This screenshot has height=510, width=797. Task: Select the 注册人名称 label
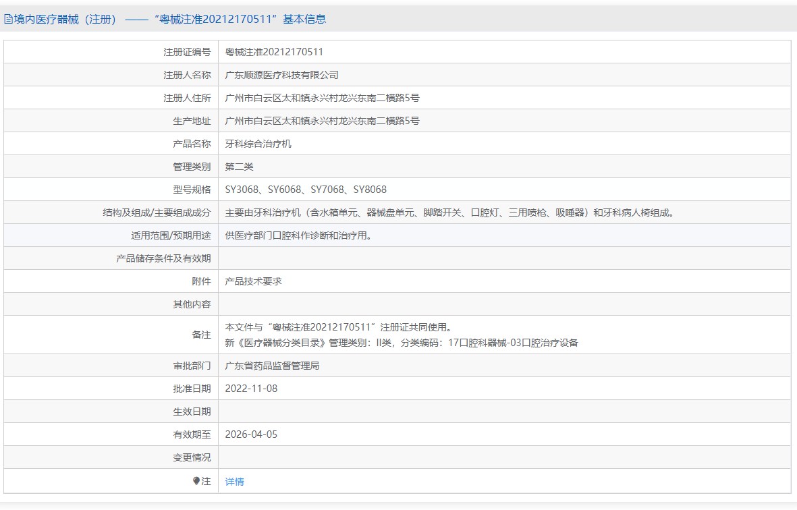point(187,75)
